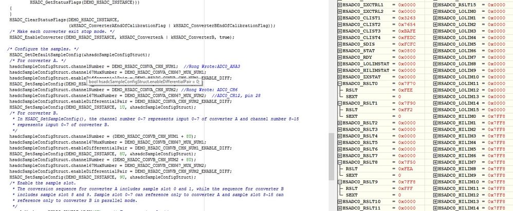Select the HSADC0_HILIMSTAT register row
This screenshot has width=513, height=211.
[x=381, y=71]
